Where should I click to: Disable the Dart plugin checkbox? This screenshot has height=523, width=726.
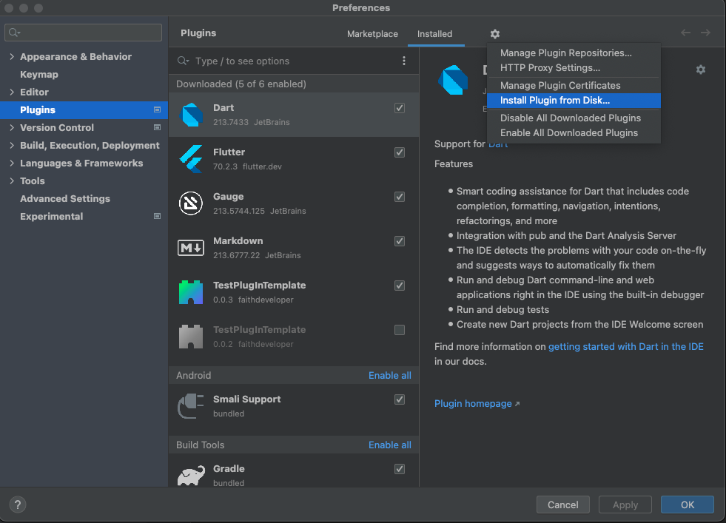400,108
